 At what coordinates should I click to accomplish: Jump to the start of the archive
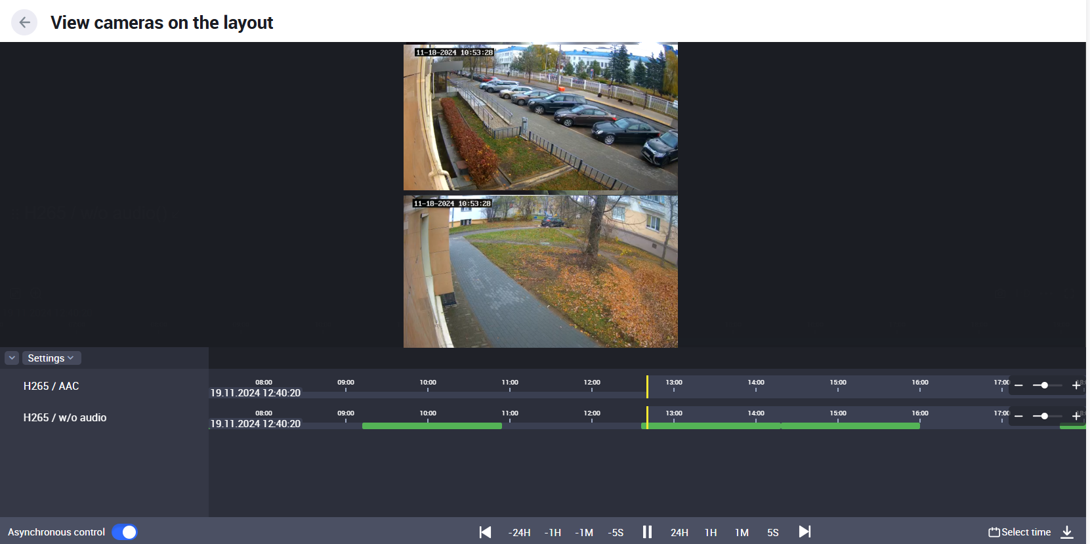(x=485, y=532)
